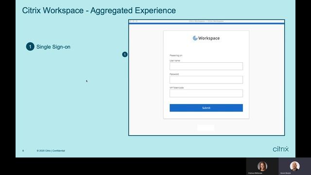Select the male participant video thumbnail
This screenshot has height=175, width=311.
pos(294,166)
